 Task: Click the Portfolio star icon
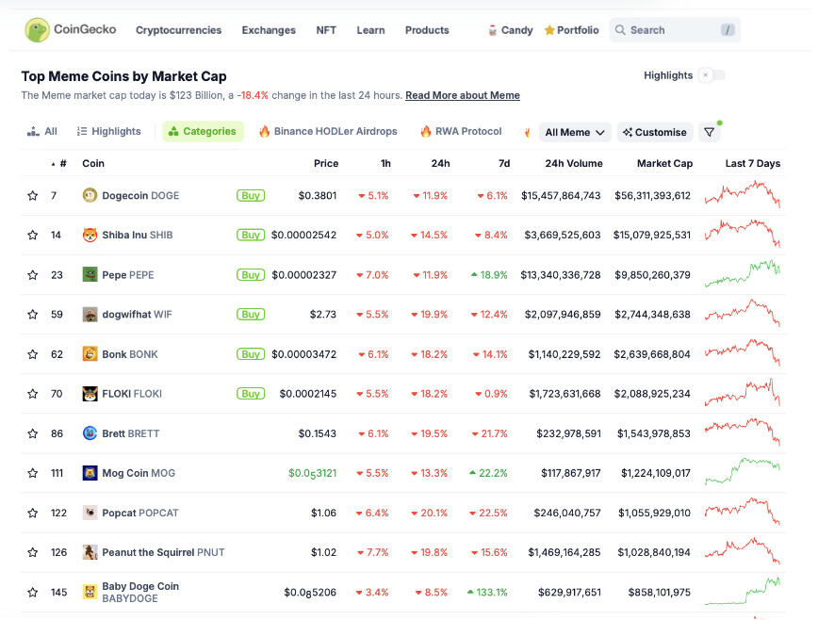click(x=548, y=30)
